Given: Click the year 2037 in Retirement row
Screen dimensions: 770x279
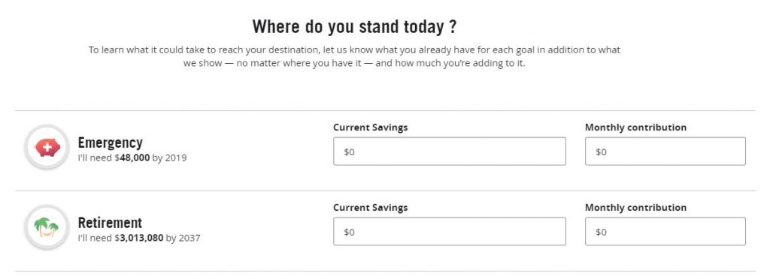Looking at the screenshot, I should click(x=189, y=238).
